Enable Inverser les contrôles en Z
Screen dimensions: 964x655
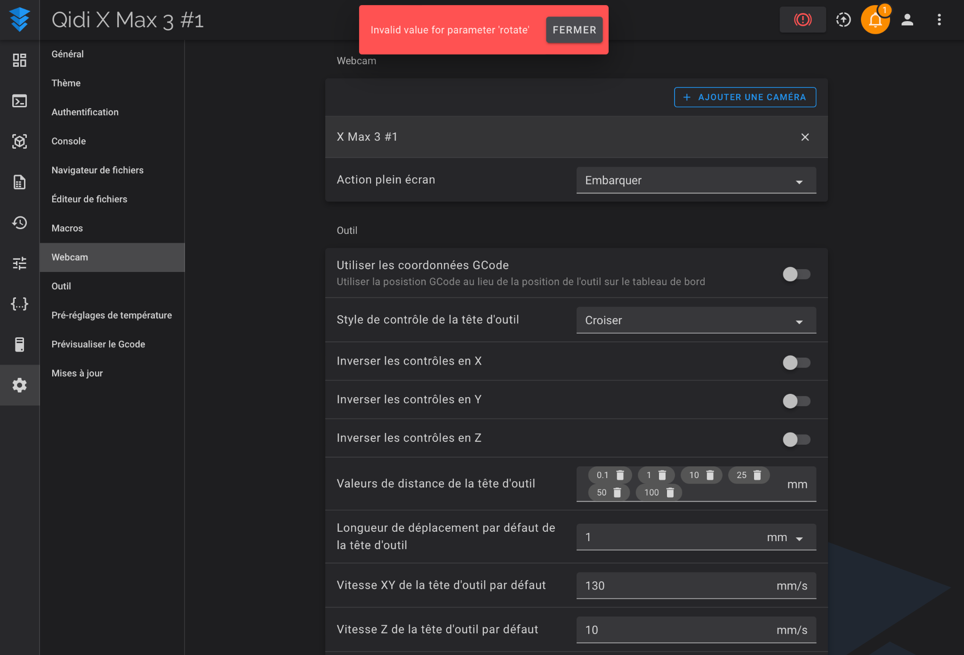pos(796,439)
